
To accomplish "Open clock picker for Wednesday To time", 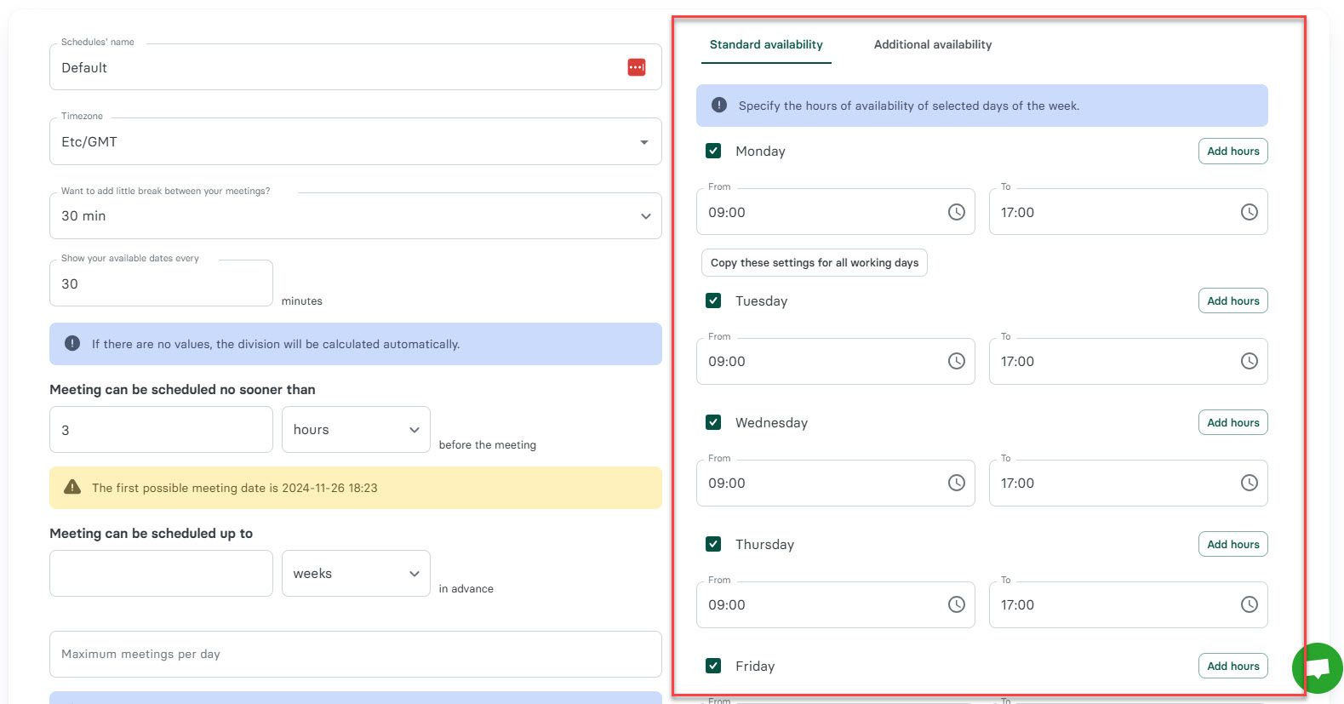I will (1248, 483).
